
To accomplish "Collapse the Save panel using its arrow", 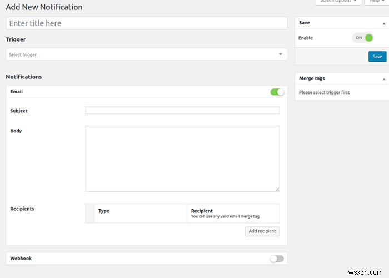I will tap(383, 23).
